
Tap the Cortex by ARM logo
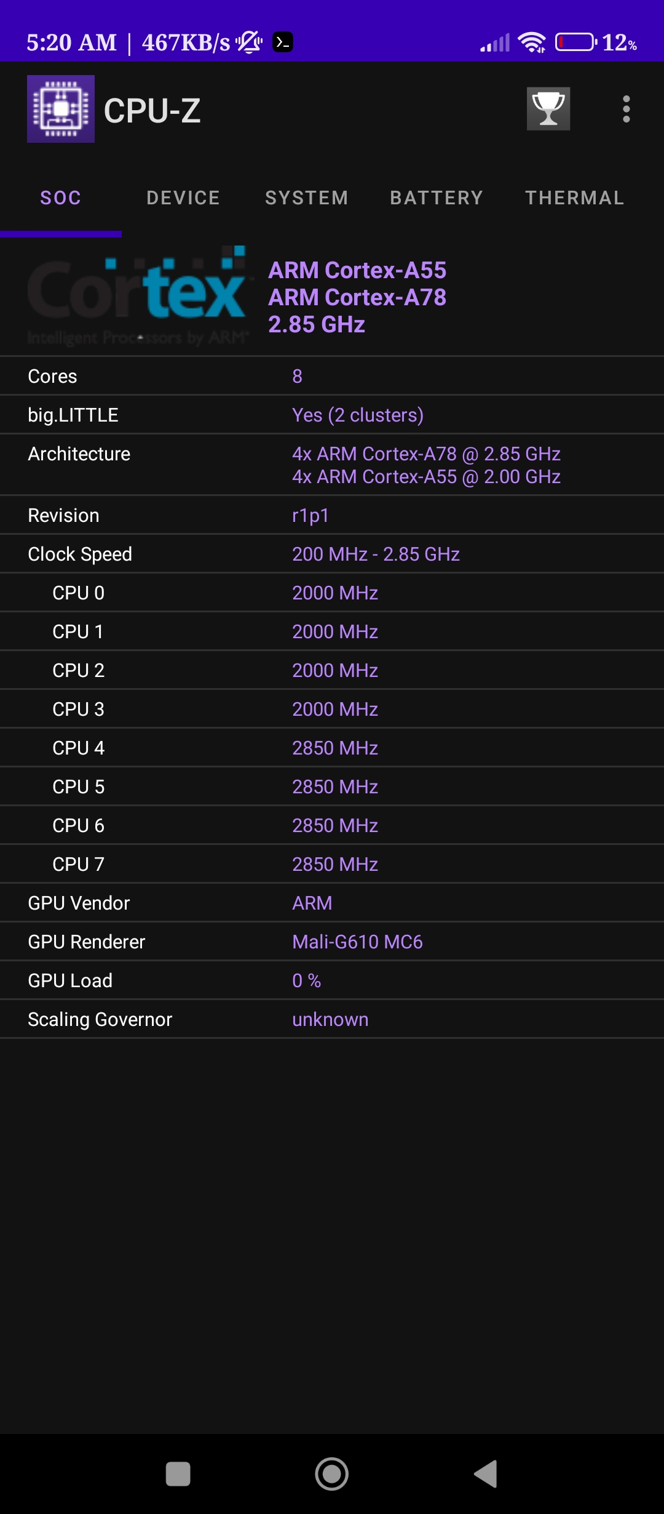(x=136, y=295)
